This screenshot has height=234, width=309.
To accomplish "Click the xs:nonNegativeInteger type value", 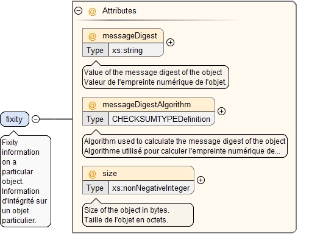I will tap(151, 188).
